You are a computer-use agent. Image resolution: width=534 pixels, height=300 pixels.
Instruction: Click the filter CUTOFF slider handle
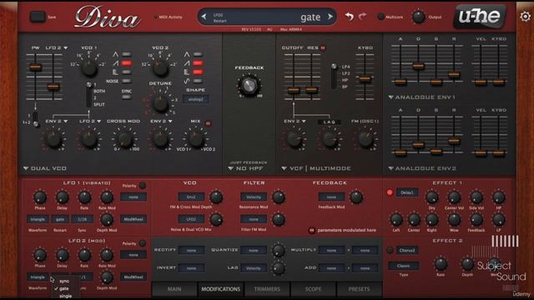[x=294, y=90]
